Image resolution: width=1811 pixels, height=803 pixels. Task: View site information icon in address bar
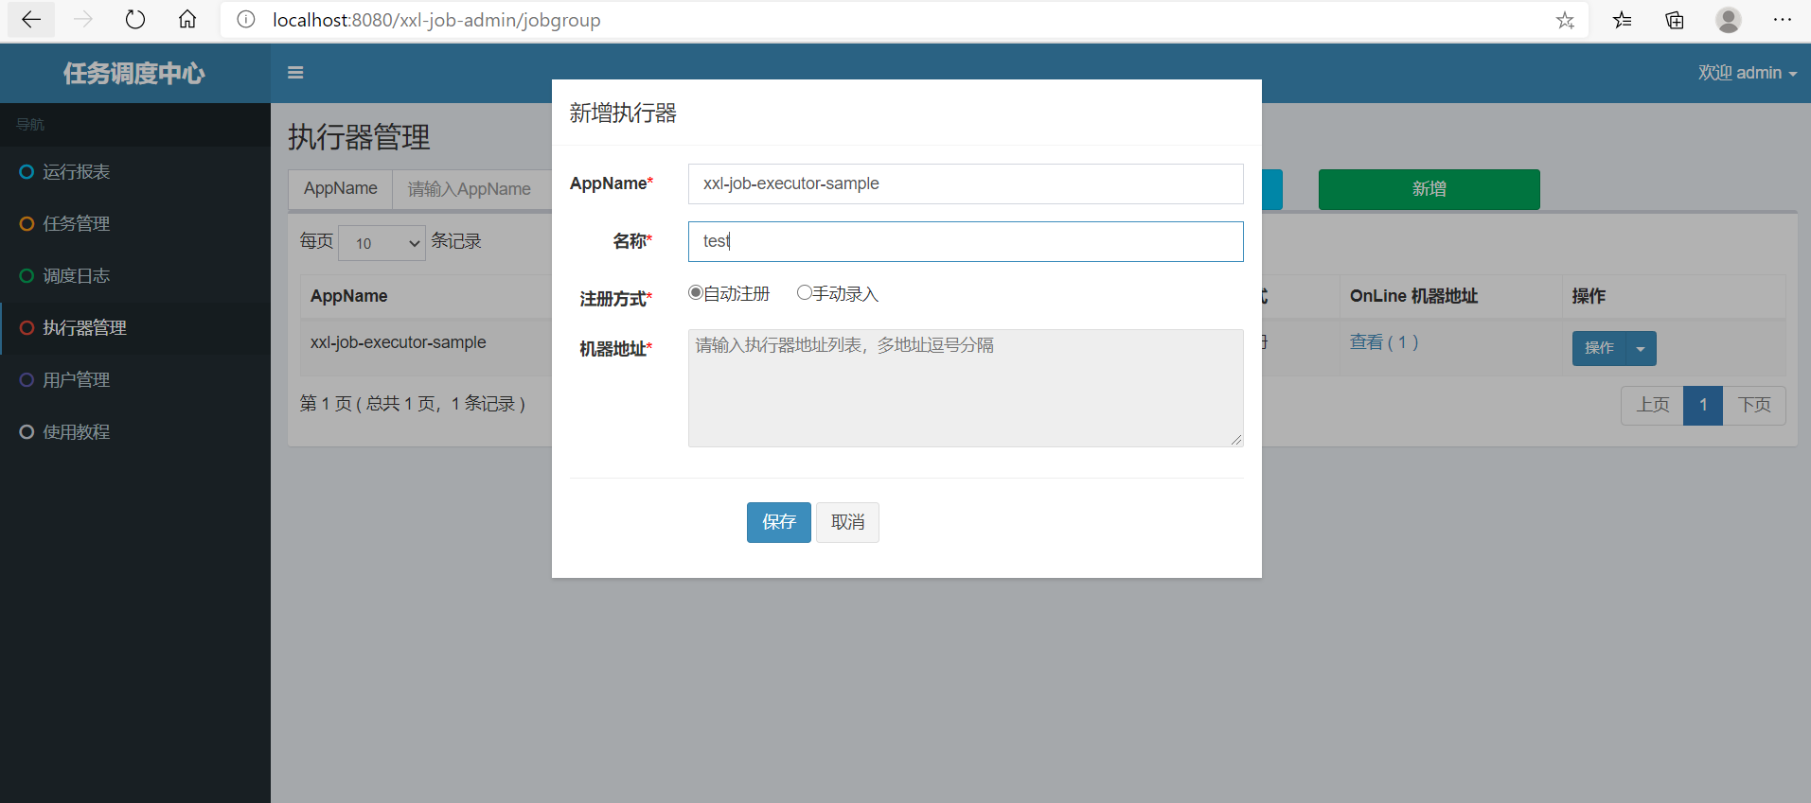click(246, 20)
